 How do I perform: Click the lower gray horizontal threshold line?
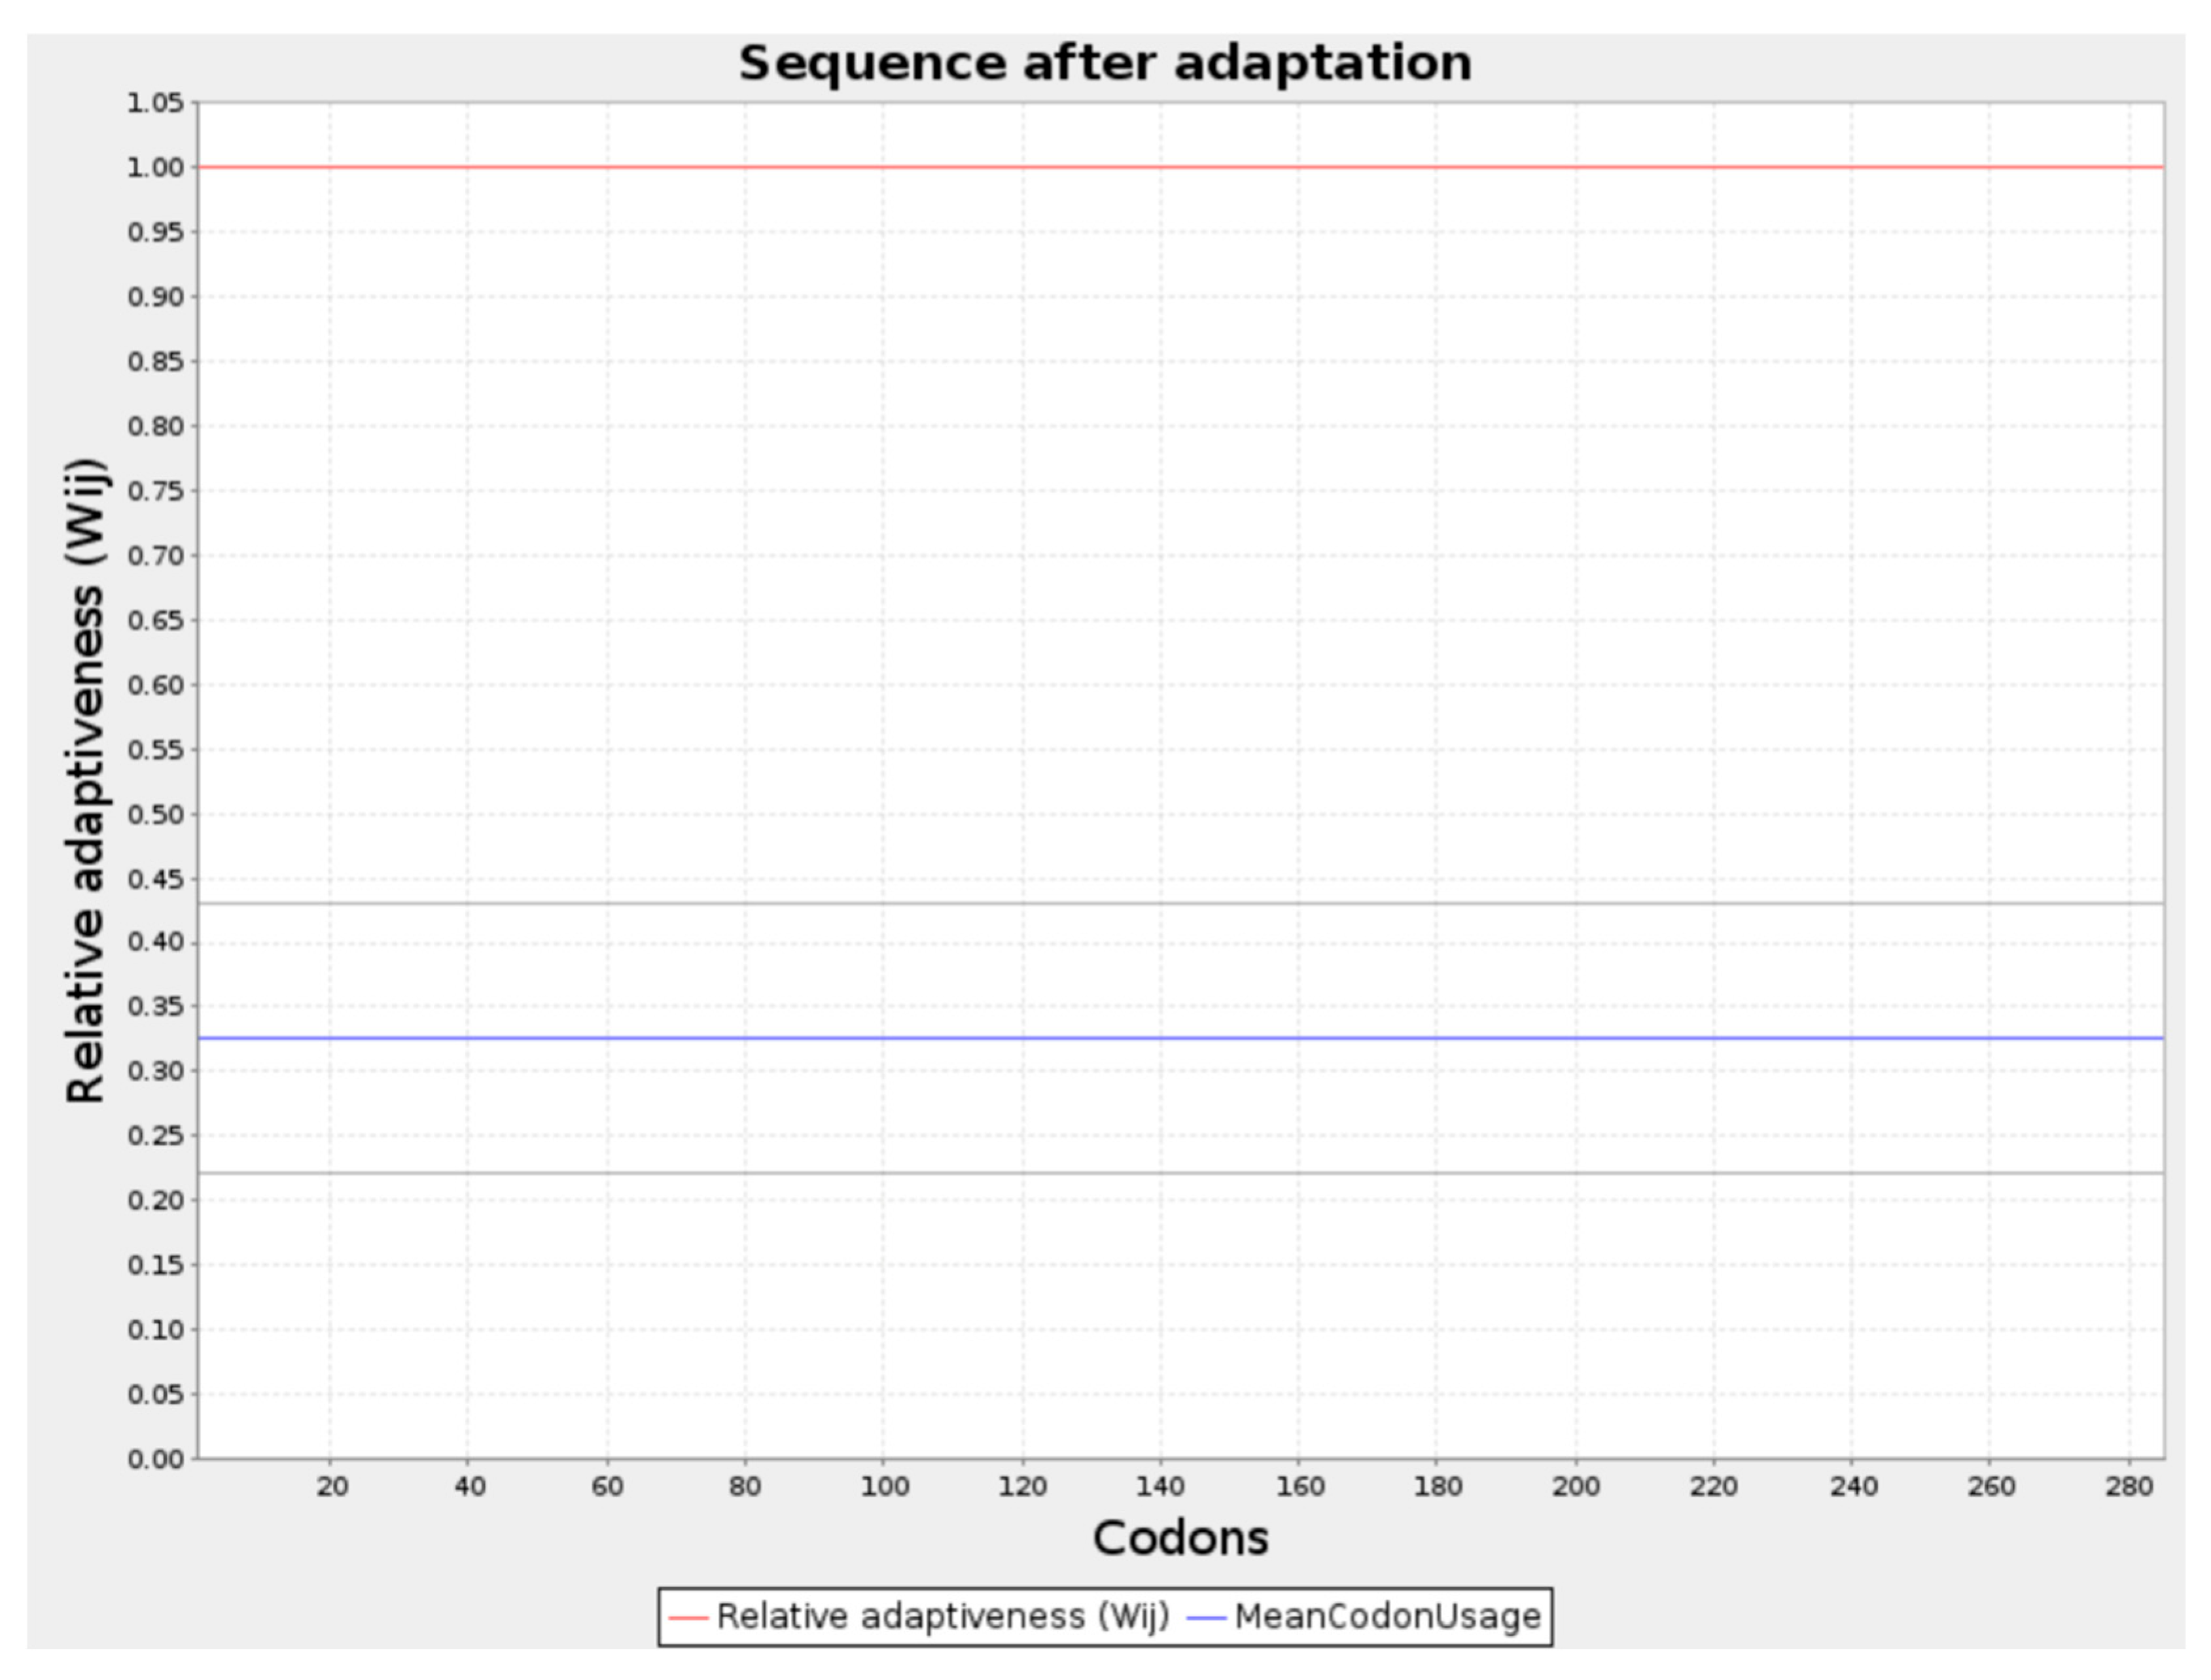1180,1172
